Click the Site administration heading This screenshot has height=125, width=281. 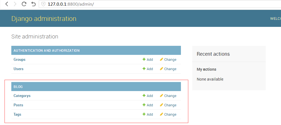35,36
